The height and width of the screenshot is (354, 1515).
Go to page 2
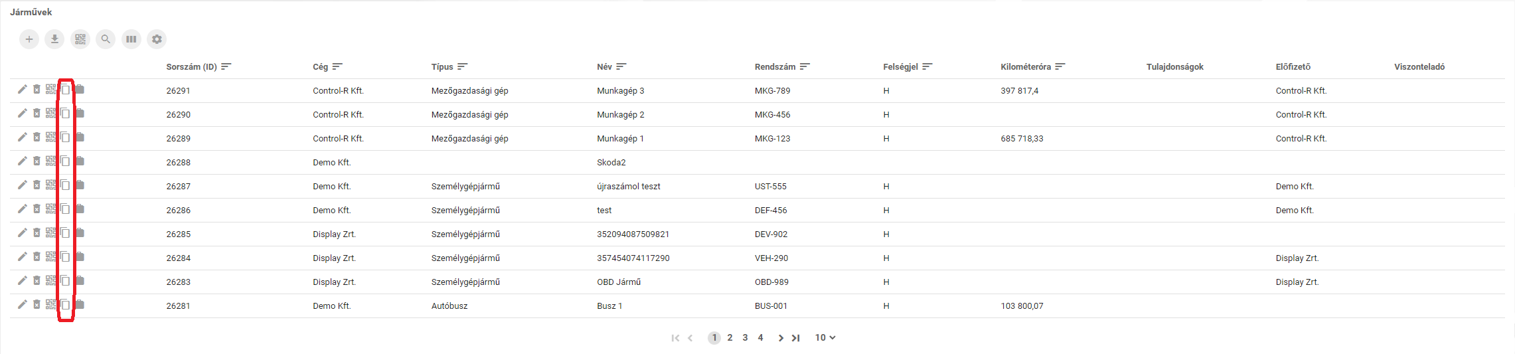point(730,337)
